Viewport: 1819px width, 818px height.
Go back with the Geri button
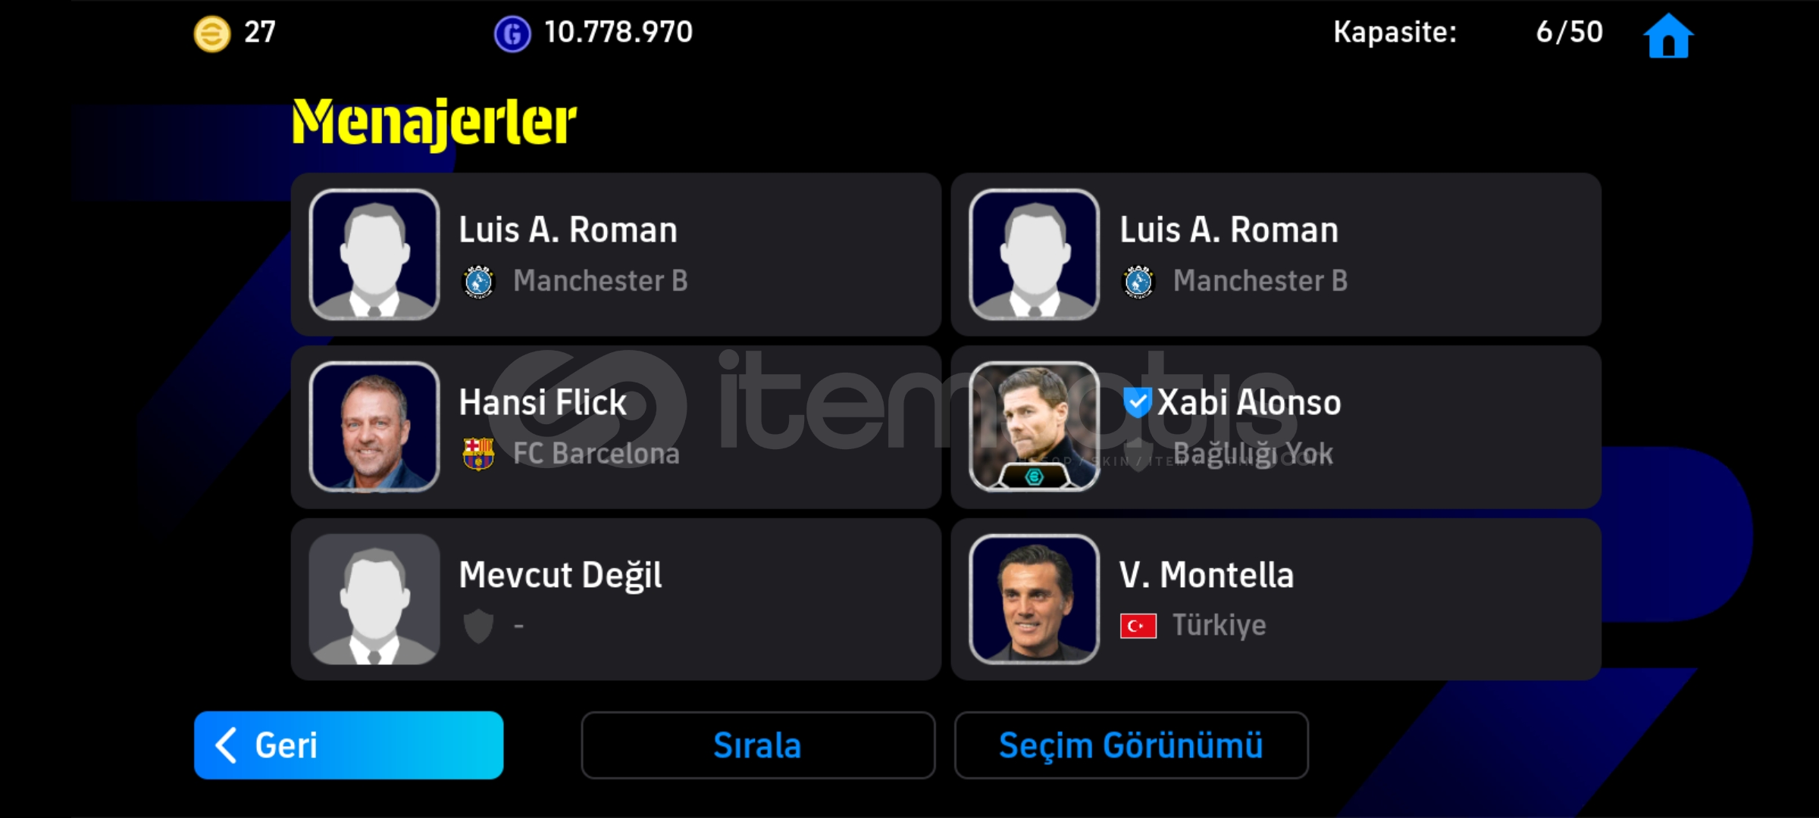tap(349, 745)
